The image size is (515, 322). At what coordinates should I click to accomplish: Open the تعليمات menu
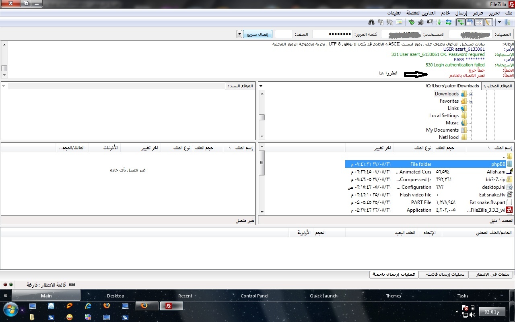pos(393,13)
